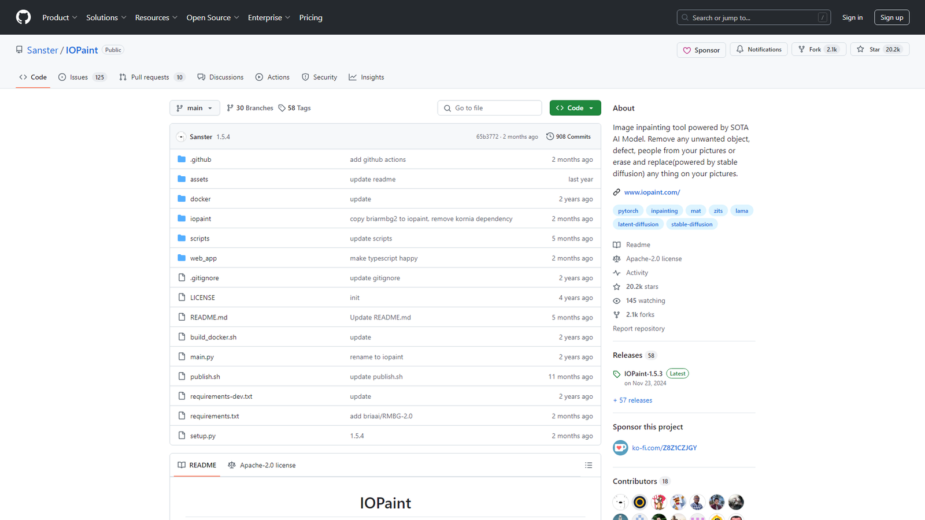Select the Apache-2.0 license tab
This screenshot has height=520, width=925.
tap(262, 465)
